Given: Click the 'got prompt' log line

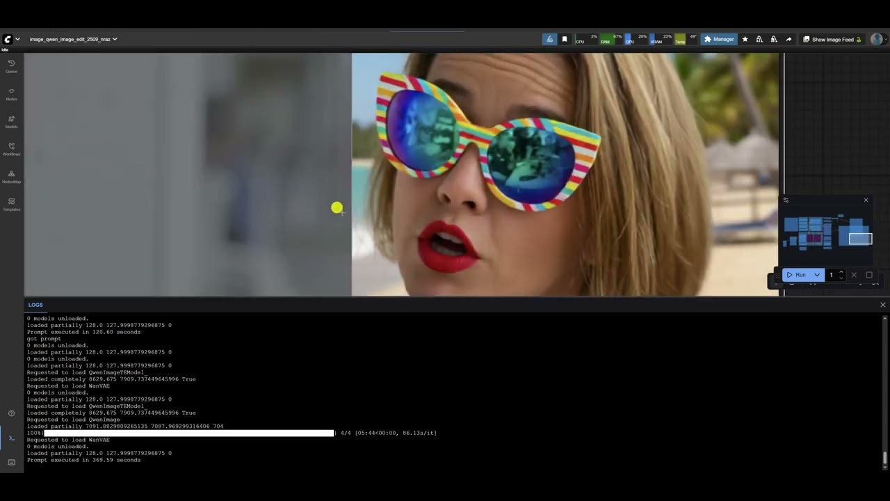Looking at the screenshot, I should 44,339.
